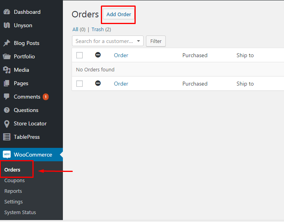Click the Portfolio folder icon
This screenshot has height=222, width=284.
(7, 56)
